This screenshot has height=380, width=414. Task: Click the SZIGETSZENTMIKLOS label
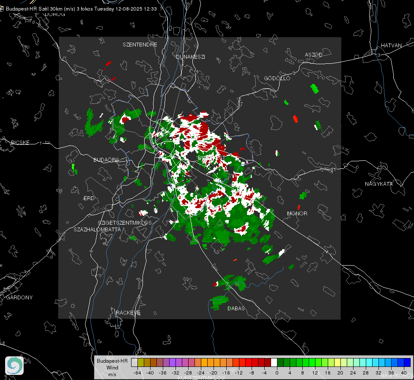click(125, 223)
